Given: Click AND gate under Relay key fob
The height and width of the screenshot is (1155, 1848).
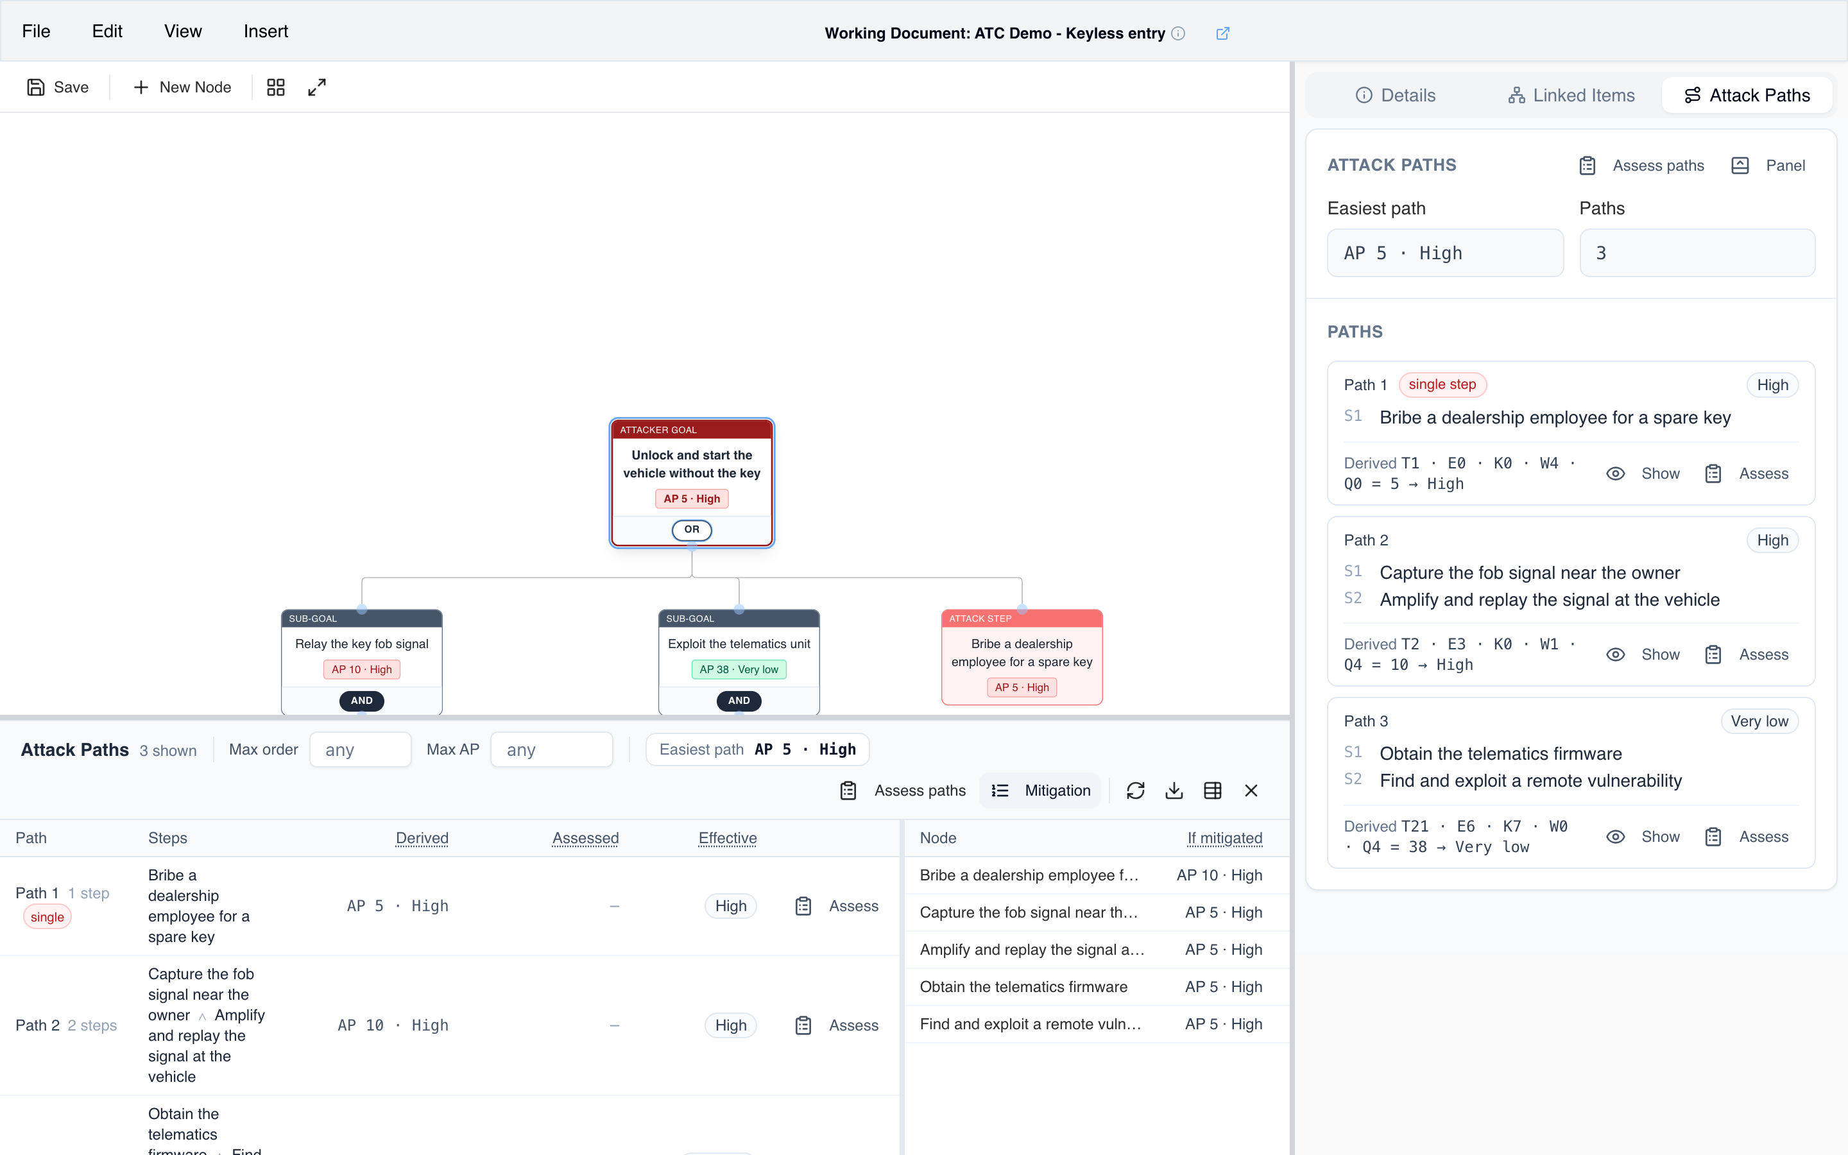Looking at the screenshot, I should 362,701.
